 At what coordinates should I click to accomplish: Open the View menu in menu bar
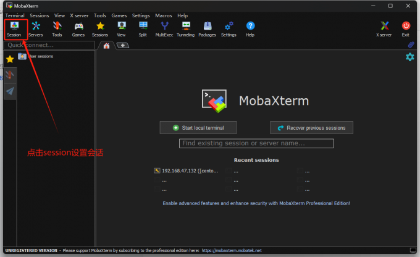(59, 15)
